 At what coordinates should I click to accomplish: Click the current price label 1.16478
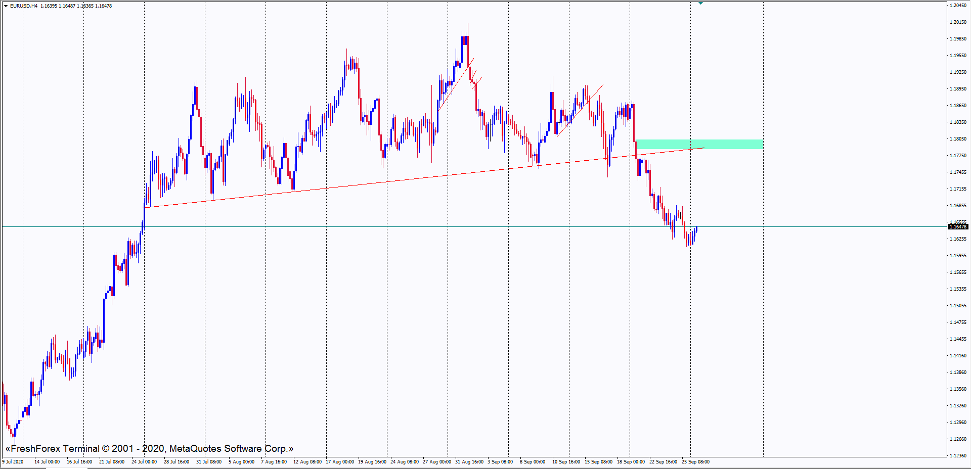pyautogui.click(x=957, y=227)
